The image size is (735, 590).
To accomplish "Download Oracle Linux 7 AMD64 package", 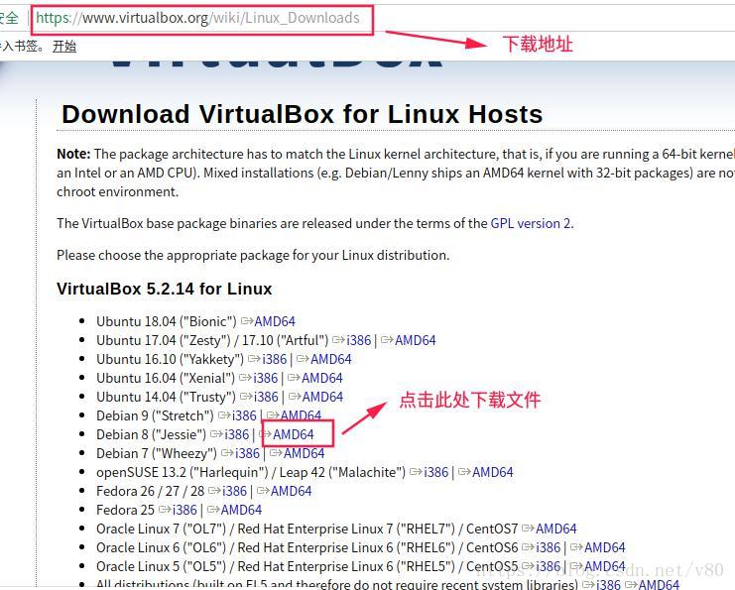I will point(555,529).
